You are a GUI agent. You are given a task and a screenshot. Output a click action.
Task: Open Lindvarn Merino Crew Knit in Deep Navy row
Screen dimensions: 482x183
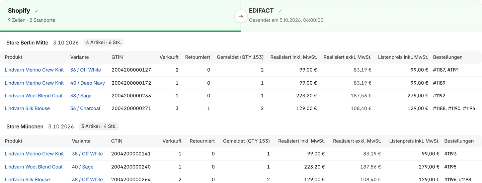tap(34, 83)
